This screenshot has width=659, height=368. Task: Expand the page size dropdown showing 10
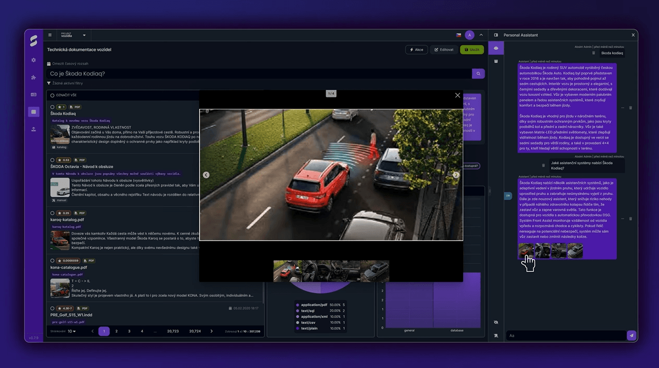pyautogui.click(x=71, y=331)
